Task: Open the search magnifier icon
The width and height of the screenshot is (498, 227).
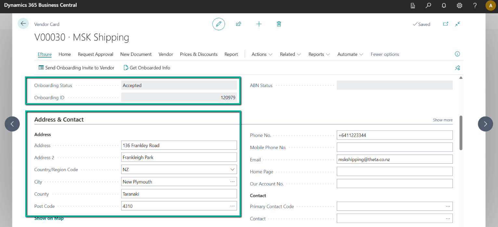Action: point(428,6)
